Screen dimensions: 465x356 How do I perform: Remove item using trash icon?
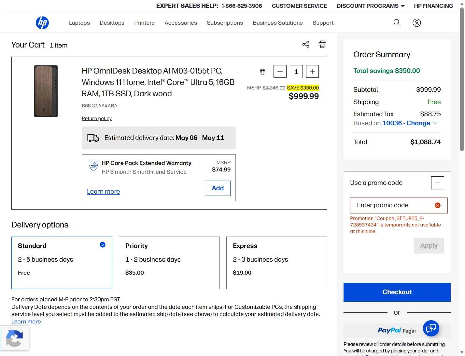pyautogui.click(x=262, y=72)
